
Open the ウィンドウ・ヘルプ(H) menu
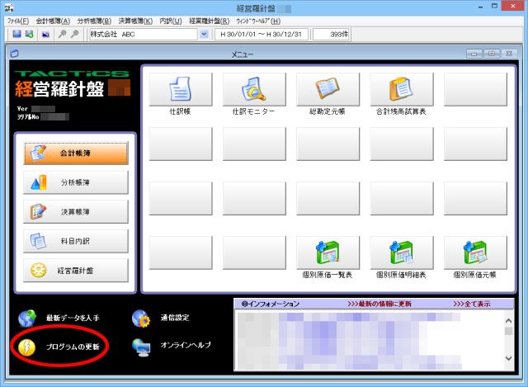pyautogui.click(x=258, y=21)
